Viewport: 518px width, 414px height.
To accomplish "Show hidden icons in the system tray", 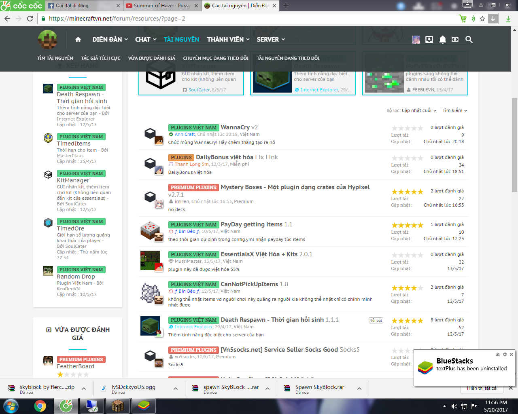I will click(x=444, y=406).
